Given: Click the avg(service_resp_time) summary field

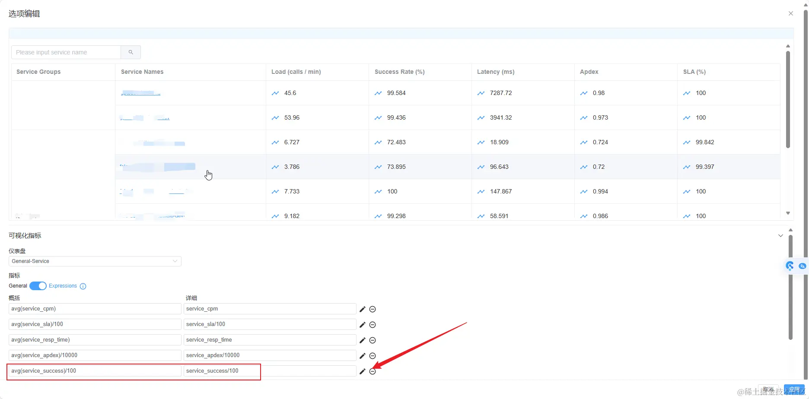Looking at the screenshot, I should [95, 340].
